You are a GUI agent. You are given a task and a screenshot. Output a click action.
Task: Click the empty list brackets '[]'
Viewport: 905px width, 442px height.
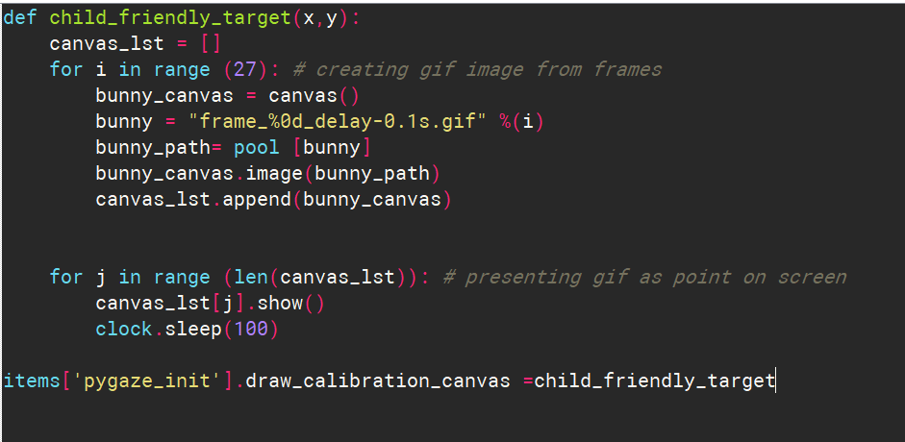click(x=211, y=44)
